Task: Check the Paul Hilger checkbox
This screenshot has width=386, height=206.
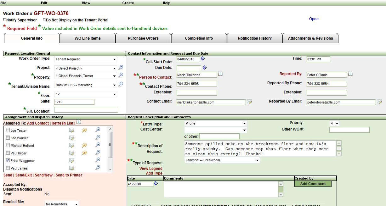Action: (8, 153)
